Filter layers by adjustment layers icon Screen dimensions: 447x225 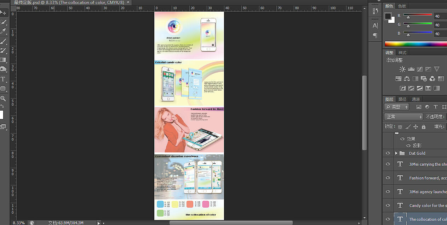(427, 107)
